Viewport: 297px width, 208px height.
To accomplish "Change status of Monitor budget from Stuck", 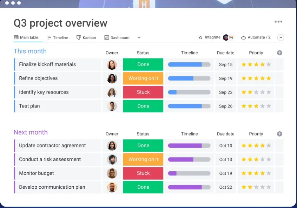I will click(143, 173).
